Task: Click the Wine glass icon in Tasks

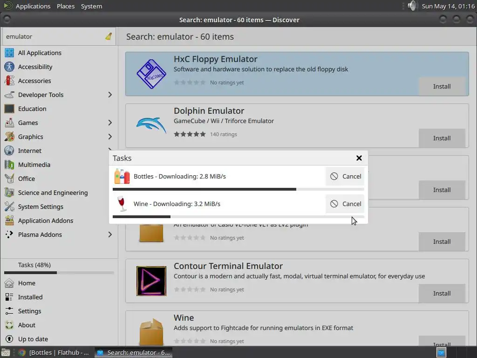Action: click(122, 204)
